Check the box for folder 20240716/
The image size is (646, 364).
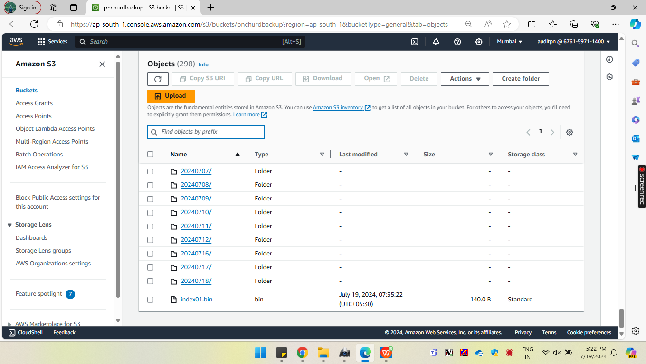(151, 254)
